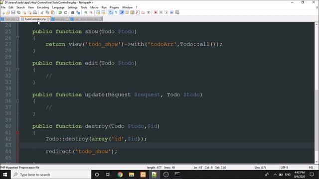This screenshot has width=319, height=179.
Task: Collapse the edit function fold at line 31
Action: coord(18,70)
